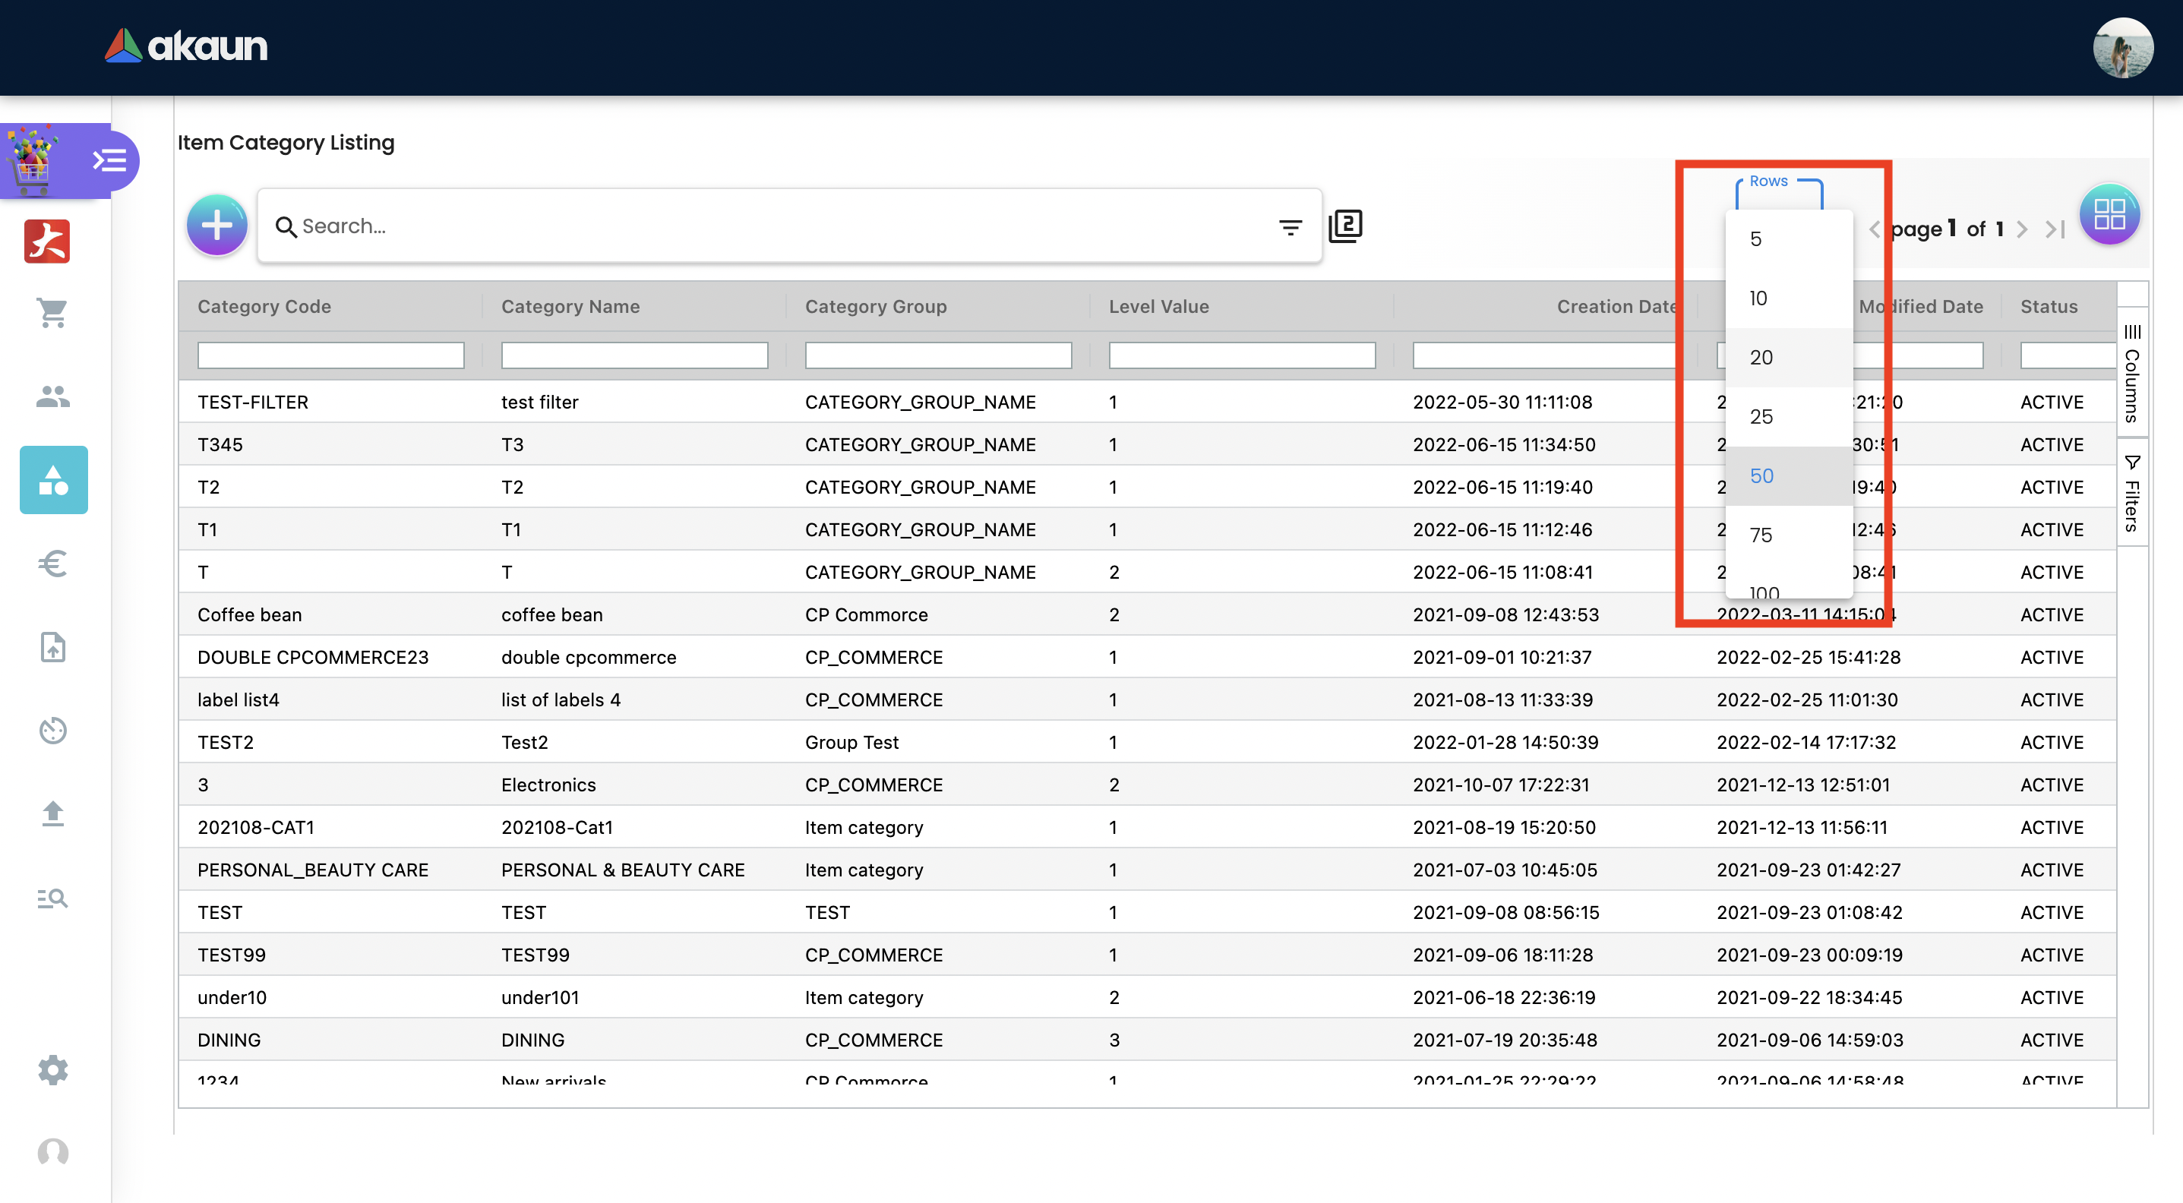Screen dimensions: 2183x1203
Task: Open the people group sidebar icon
Action: (52, 396)
